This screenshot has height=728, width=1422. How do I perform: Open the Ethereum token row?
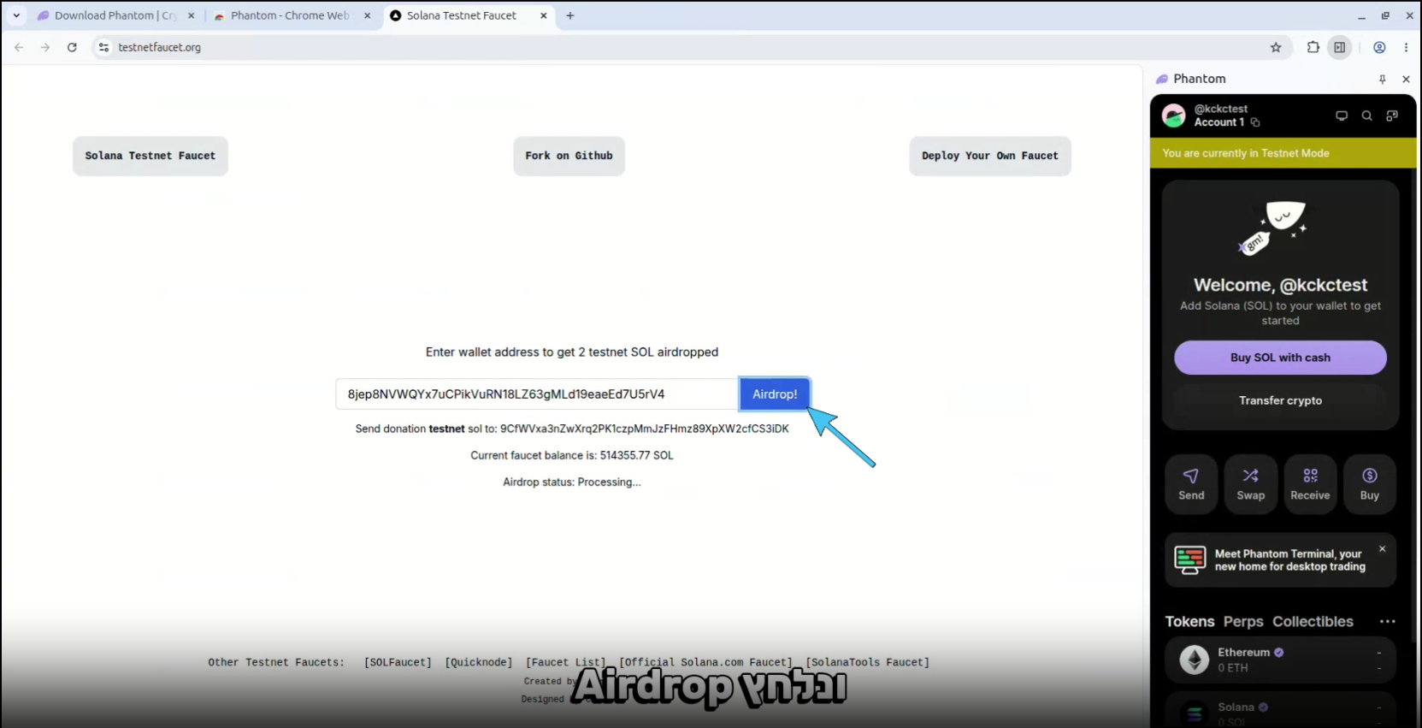coord(1280,660)
